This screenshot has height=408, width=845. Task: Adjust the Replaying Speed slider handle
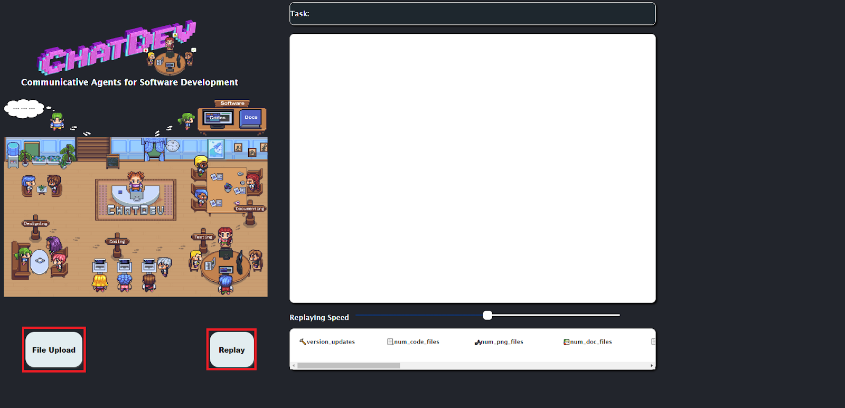click(x=487, y=315)
